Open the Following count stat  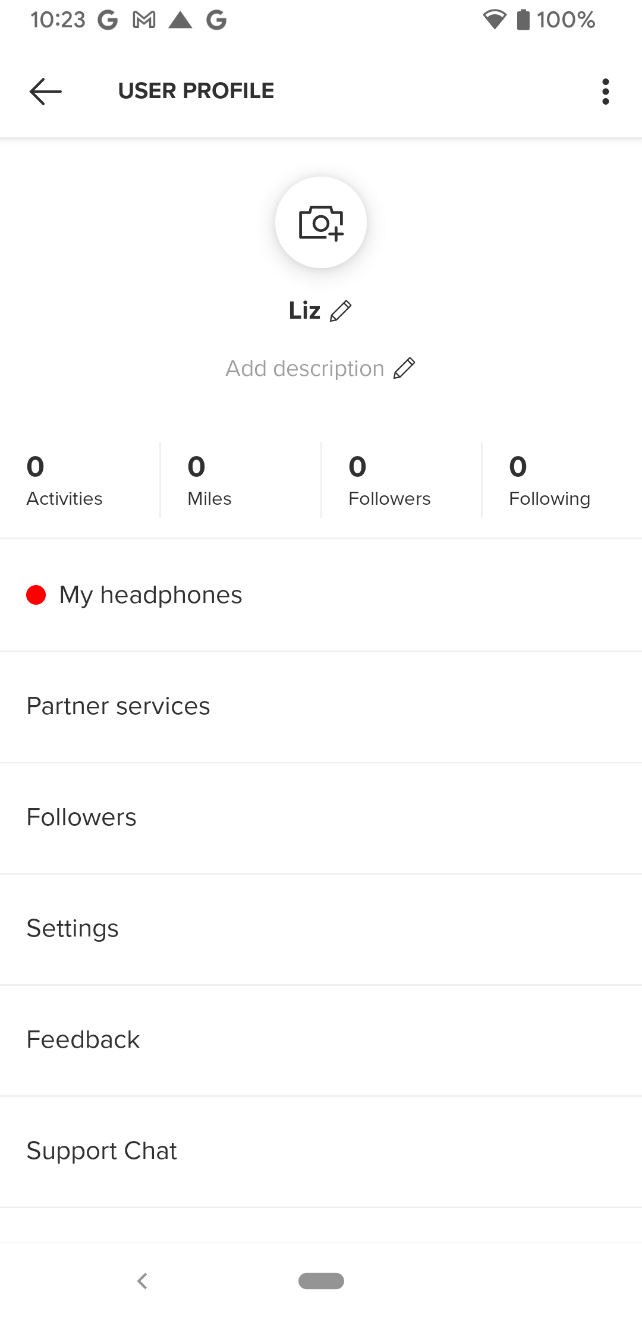pyautogui.click(x=549, y=480)
